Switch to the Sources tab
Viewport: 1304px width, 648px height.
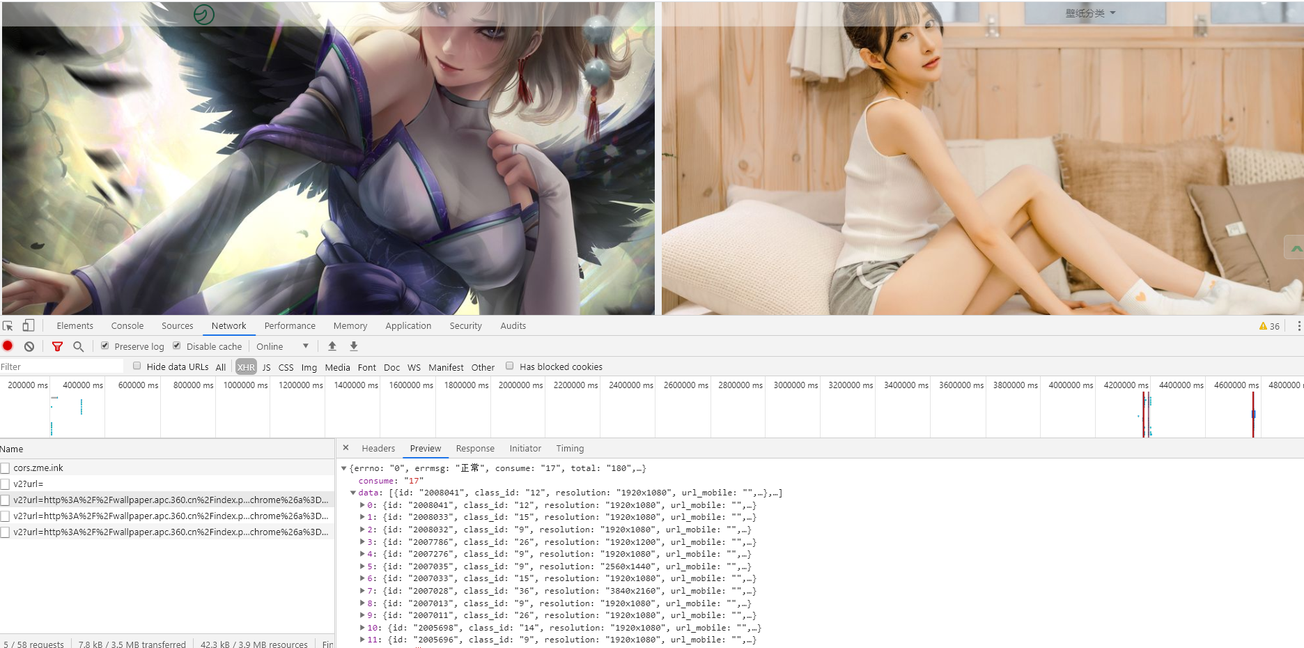click(178, 326)
